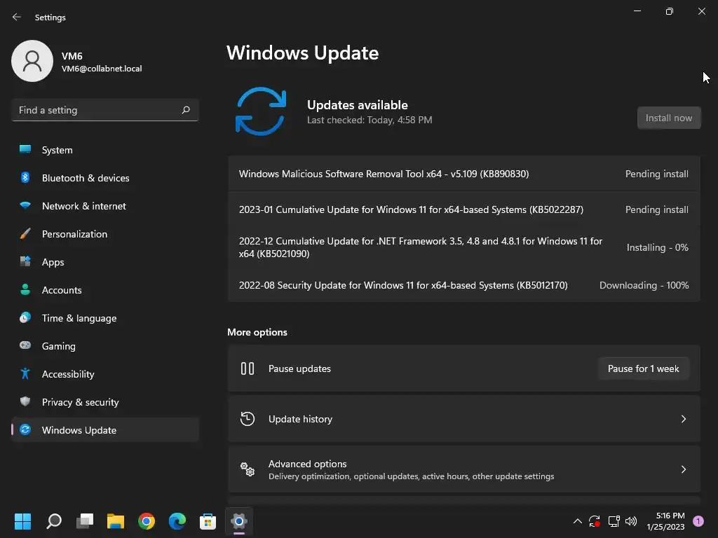The height and width of the screenshot is (538, 718).
Task: Click the Update history clock icon
Action: [248, 419]
